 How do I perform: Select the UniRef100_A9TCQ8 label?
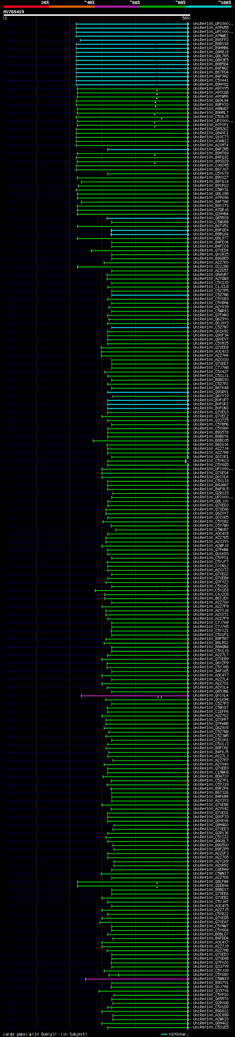click(x=211, y=92)
